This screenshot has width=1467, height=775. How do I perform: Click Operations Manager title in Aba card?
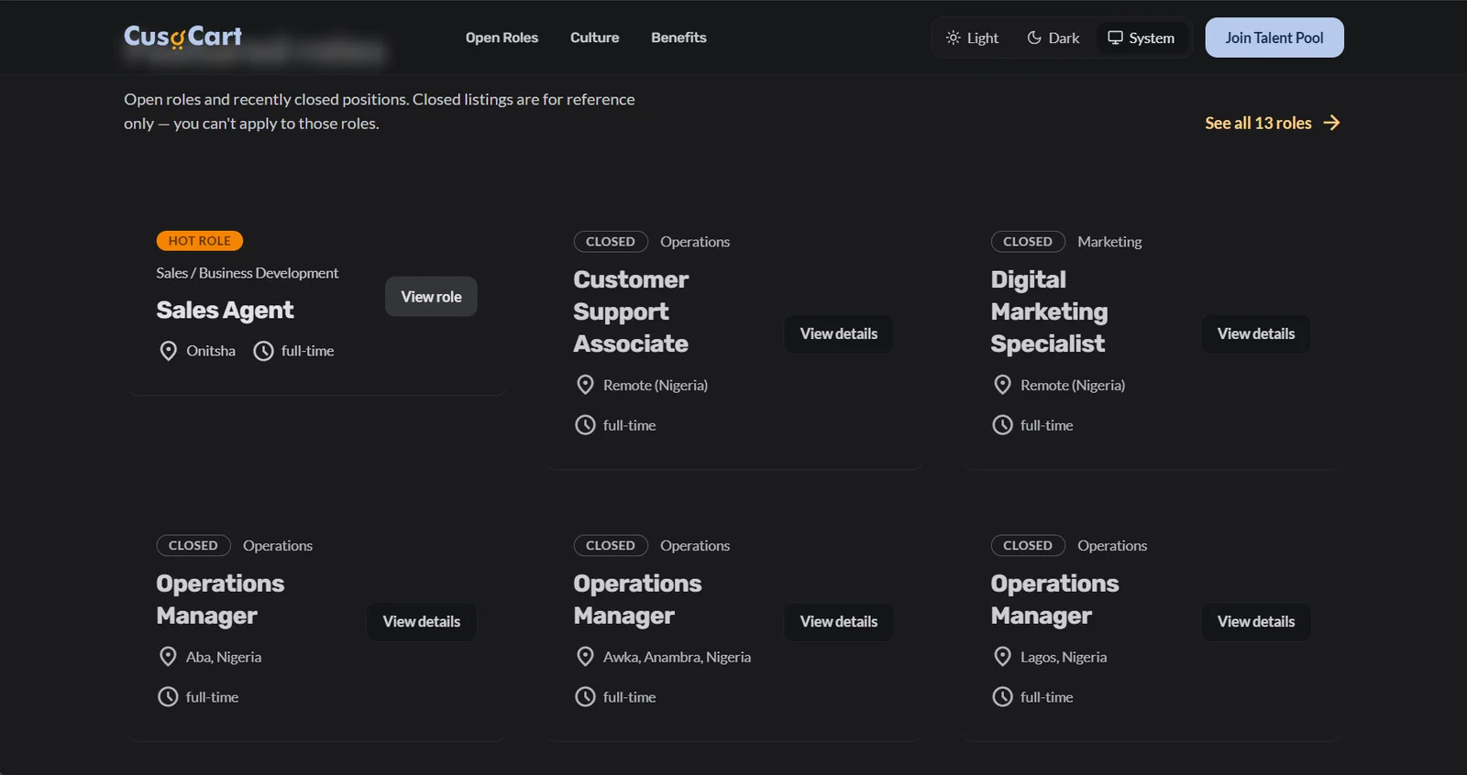(x=220, y=600)
